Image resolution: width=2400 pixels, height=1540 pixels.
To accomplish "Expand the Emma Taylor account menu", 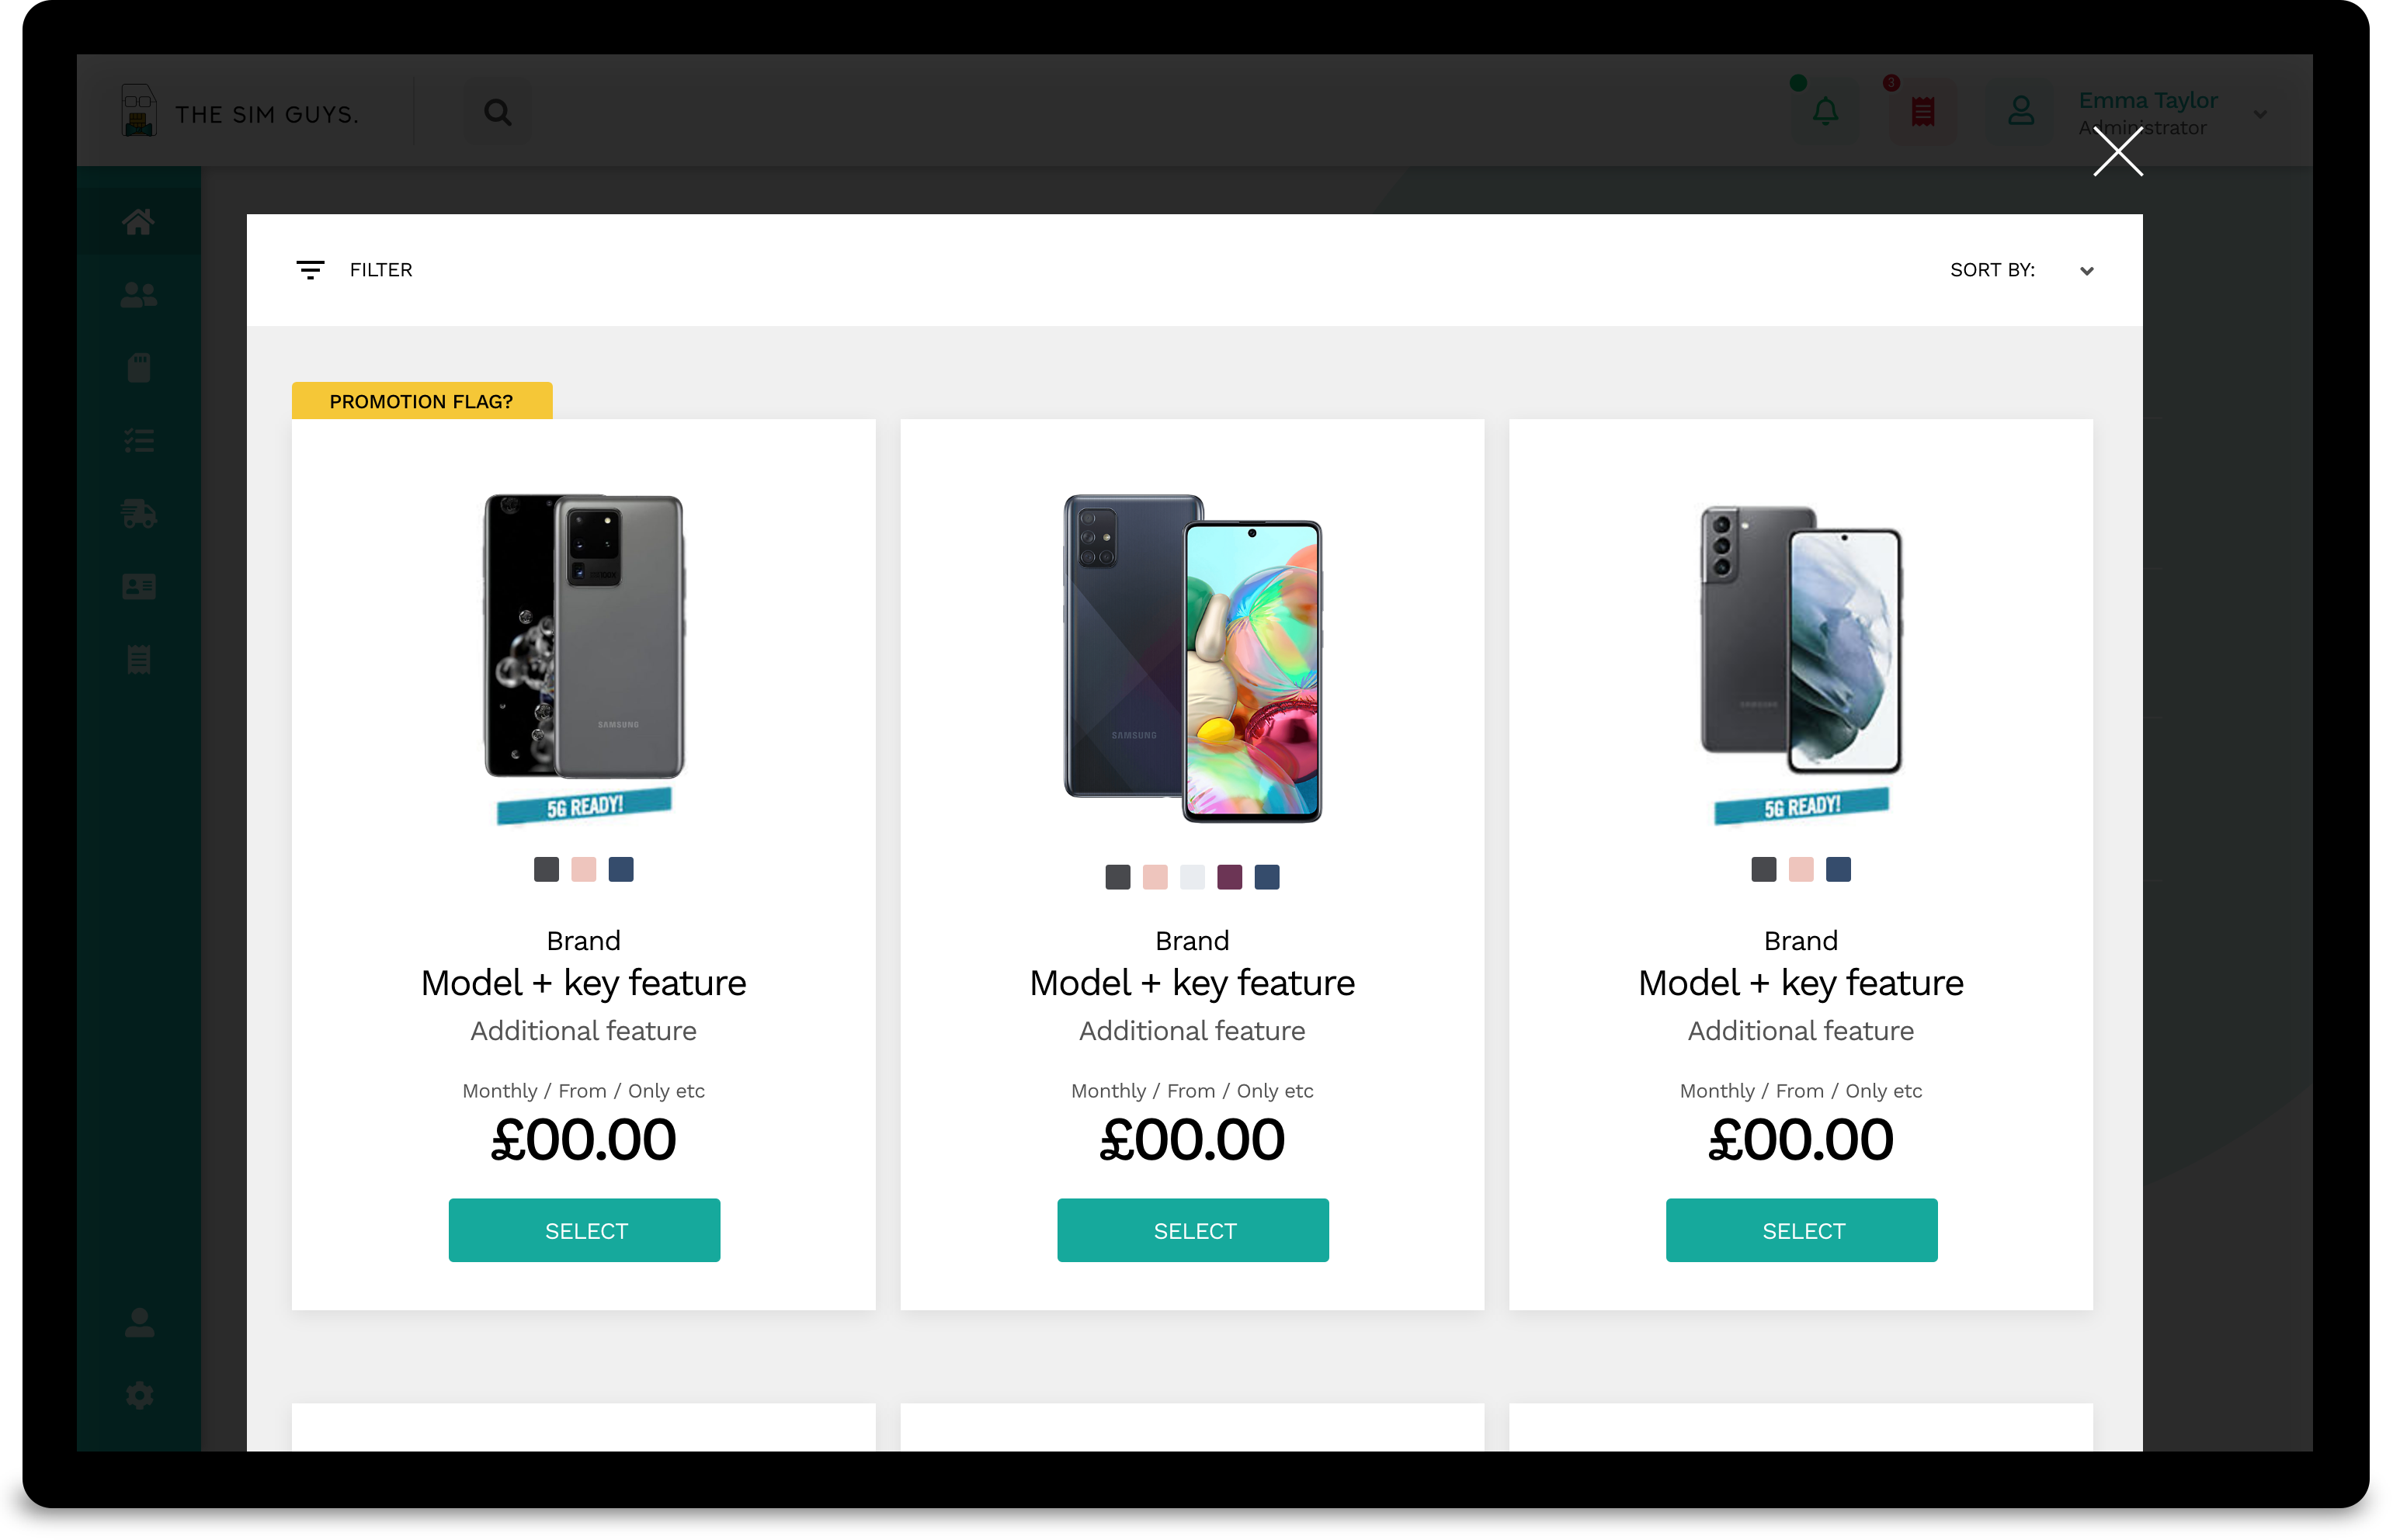I will tap(2260, 114).
